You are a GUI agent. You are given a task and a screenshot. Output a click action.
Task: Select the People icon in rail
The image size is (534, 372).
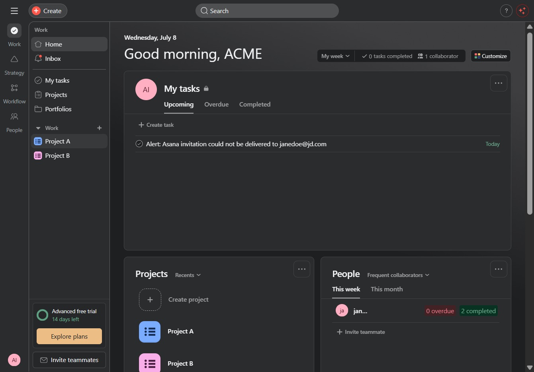[14, 116]
